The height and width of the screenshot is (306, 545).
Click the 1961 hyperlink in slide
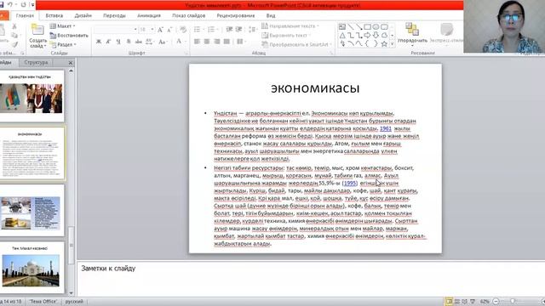coord(386,128)
